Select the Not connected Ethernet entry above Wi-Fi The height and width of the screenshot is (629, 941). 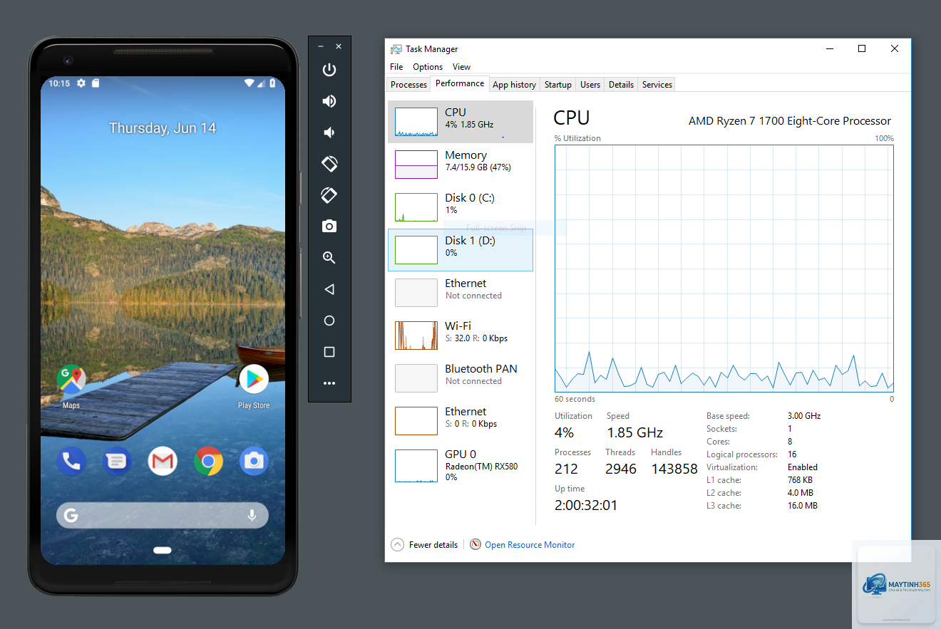click(x=461, y=293)
